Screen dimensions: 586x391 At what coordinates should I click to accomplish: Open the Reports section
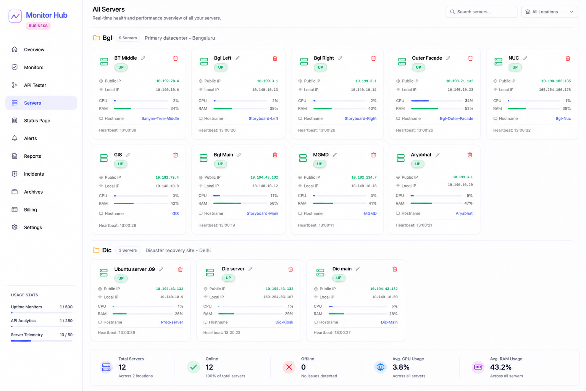(41, 156)
